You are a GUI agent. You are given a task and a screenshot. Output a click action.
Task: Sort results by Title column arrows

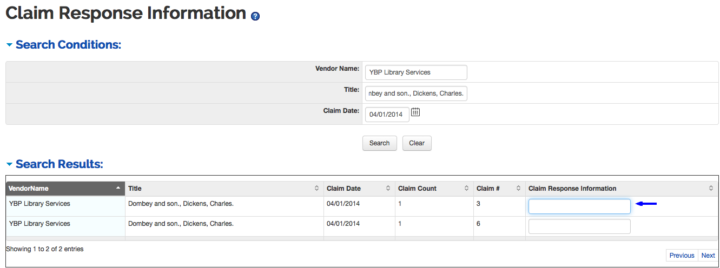point(316,189)
